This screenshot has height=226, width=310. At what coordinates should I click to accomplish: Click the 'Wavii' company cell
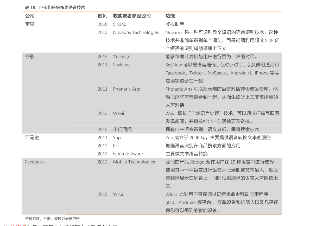click(x=118, y=113)
